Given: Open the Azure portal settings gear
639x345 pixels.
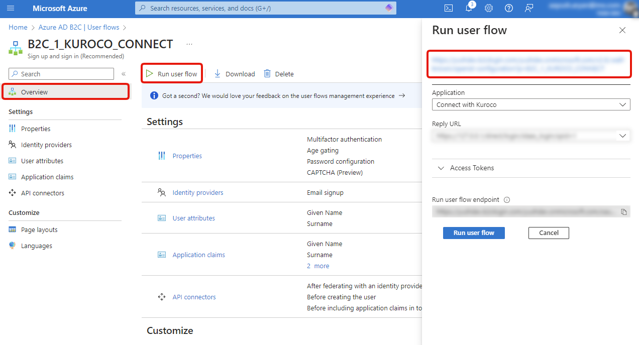Looking at the screenshot, I should tap(488, 8).
